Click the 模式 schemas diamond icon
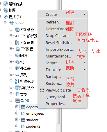Viewport: 107px width, 132px height. pyautogui.click(x=6, y=17)
